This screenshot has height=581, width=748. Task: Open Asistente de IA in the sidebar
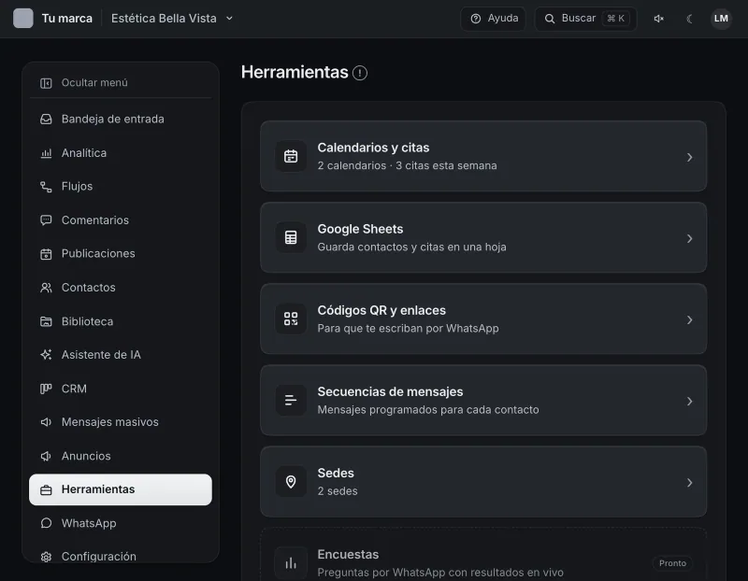(x=121, y=355)
